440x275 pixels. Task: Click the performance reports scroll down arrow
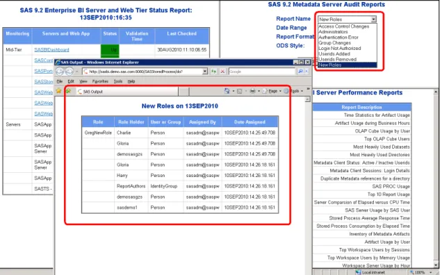coord(436,265)
